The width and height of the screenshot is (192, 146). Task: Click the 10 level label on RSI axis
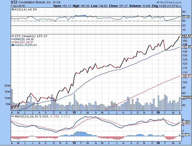184,30
